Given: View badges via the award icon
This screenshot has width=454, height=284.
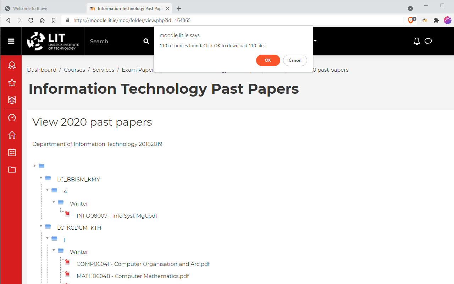Looking at the screenshot, I should (x=12, y=65).
